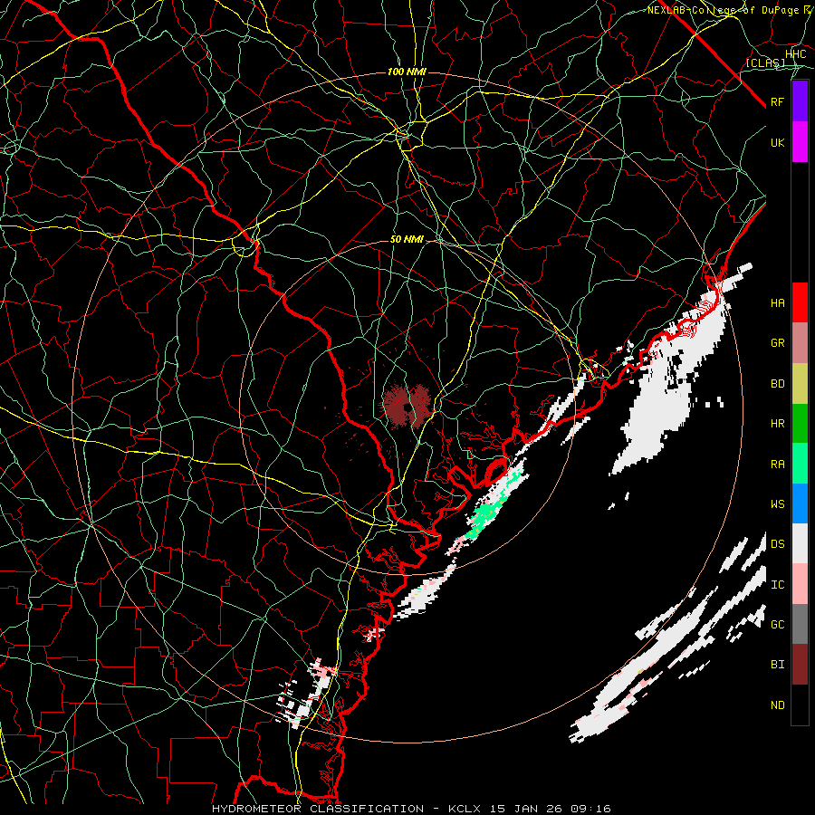Click the 'IC' legend label
The width and height of the screenshot is (815, 815).
(777, 585)
